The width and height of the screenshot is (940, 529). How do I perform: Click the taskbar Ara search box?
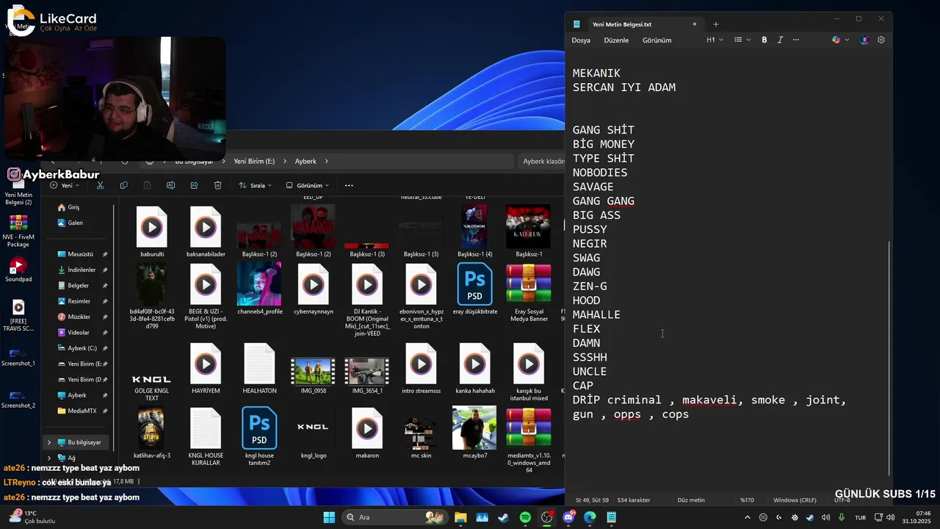396,517
